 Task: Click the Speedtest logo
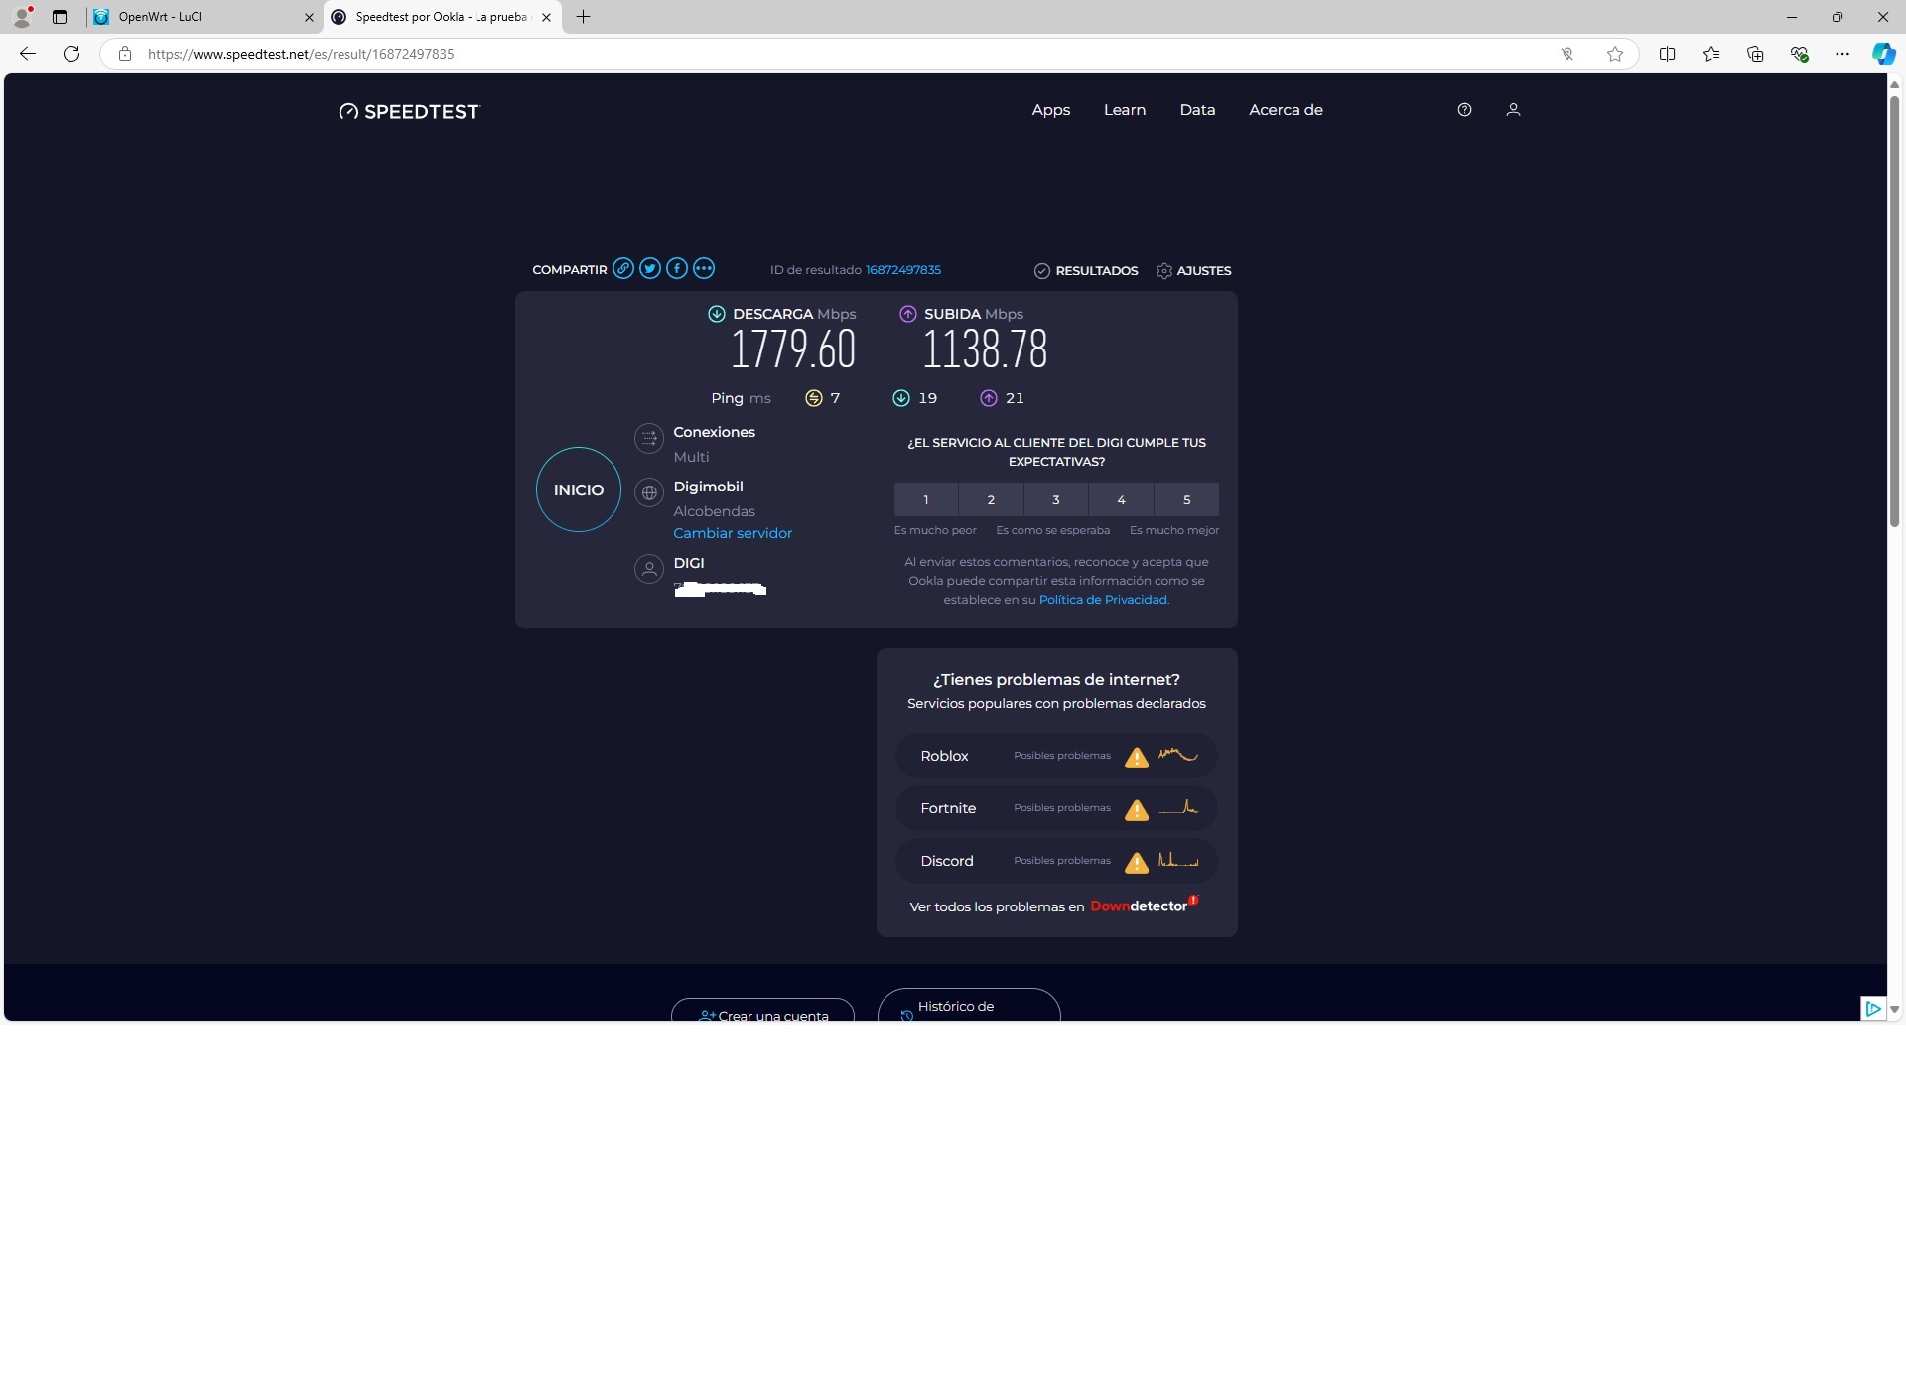click(409, 111)
